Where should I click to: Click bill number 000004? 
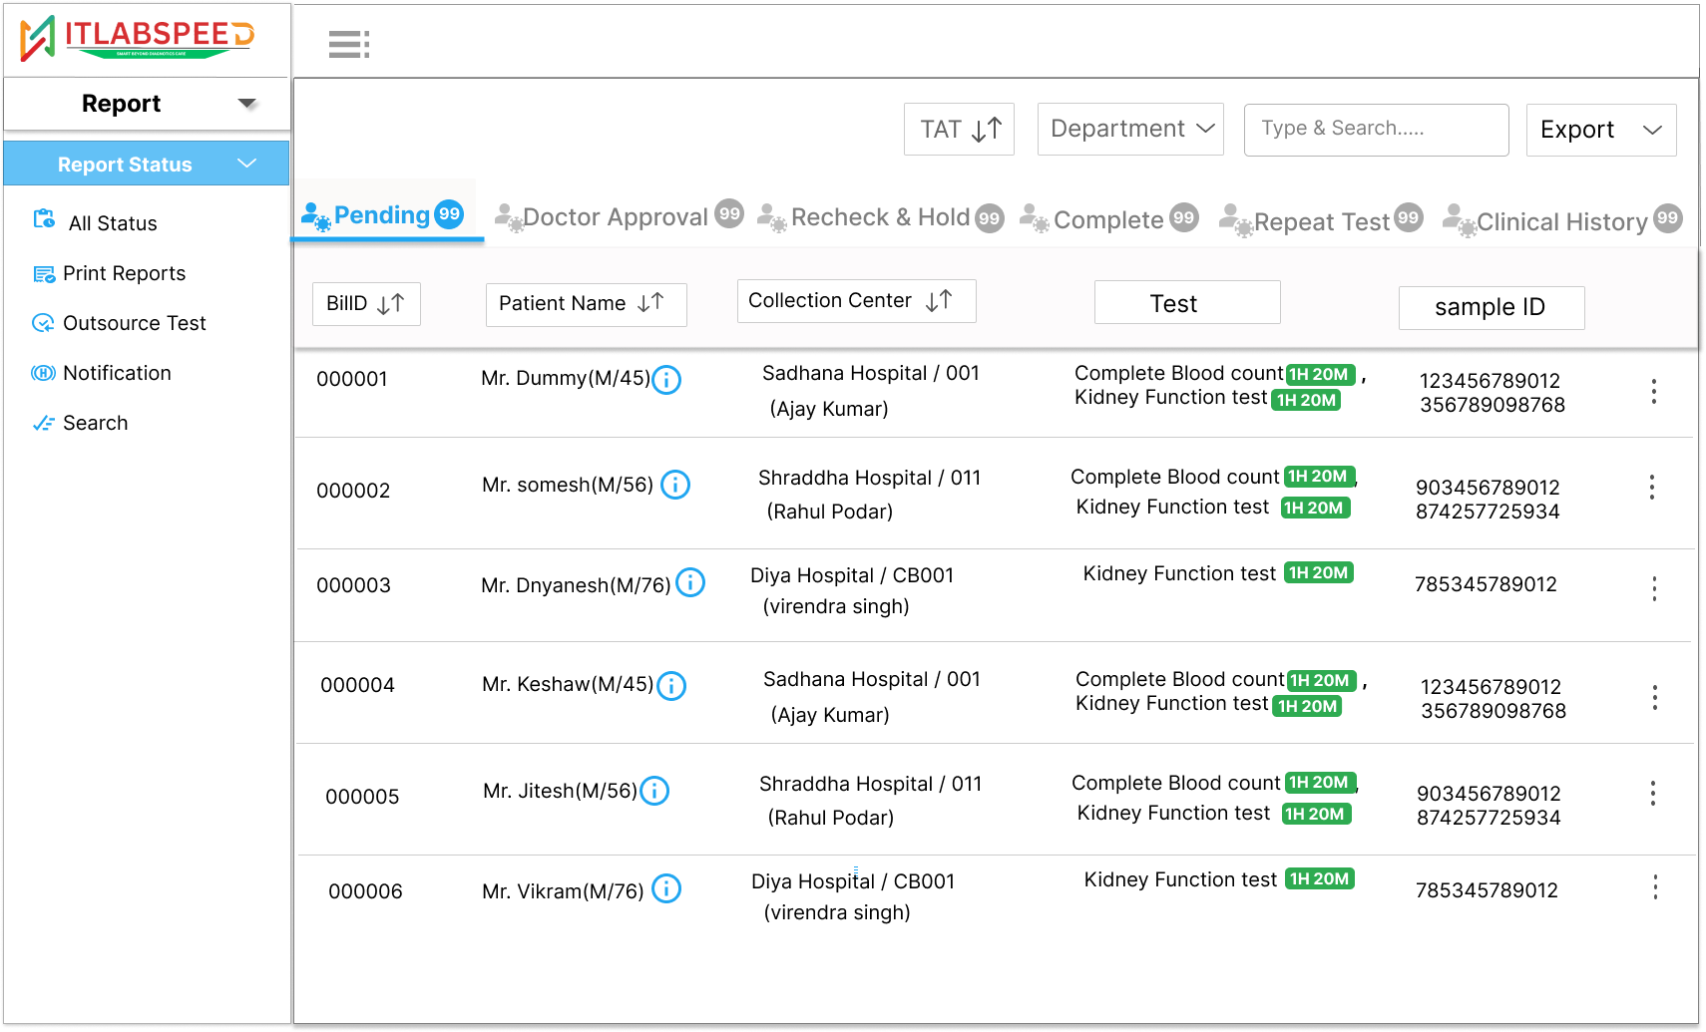coord(358,685)
